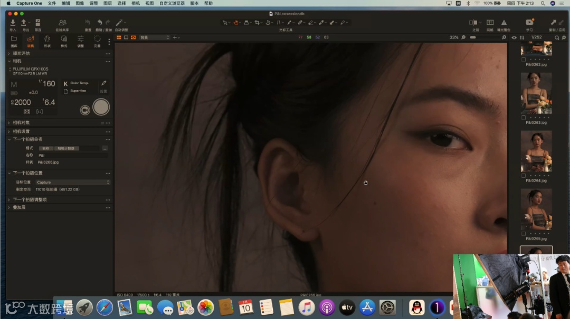
Task: Click the Undo arrow icon
Action: (x=99, y=23)
